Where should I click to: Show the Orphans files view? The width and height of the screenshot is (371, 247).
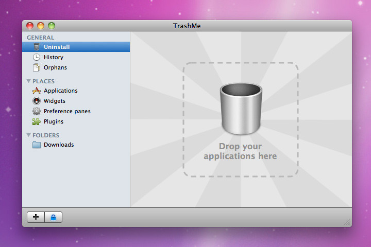tap(76, 67)
